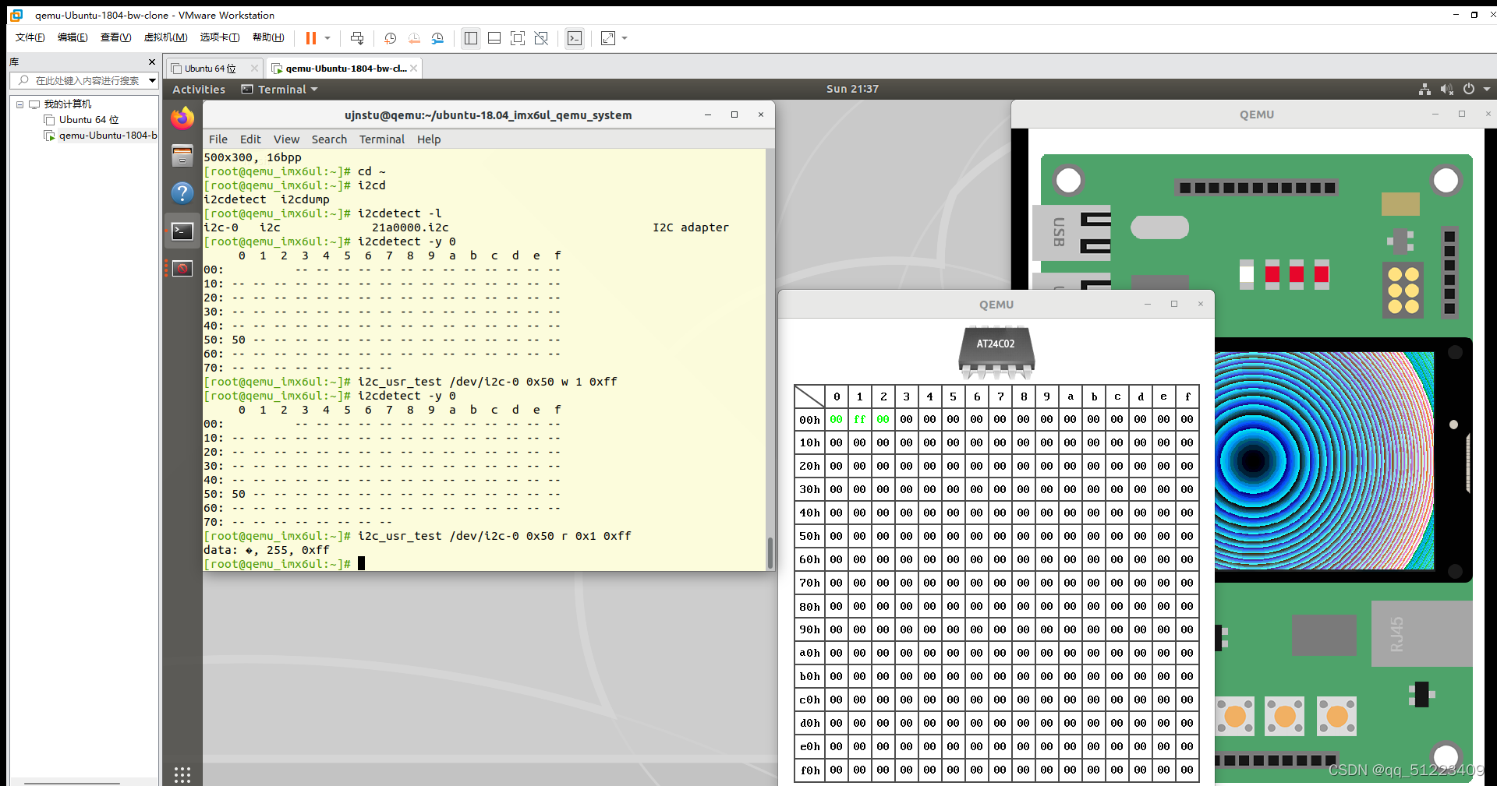Click the leftmost orange push button on board
Viewport: 1497px width, 786px height.
point(1235,716)
